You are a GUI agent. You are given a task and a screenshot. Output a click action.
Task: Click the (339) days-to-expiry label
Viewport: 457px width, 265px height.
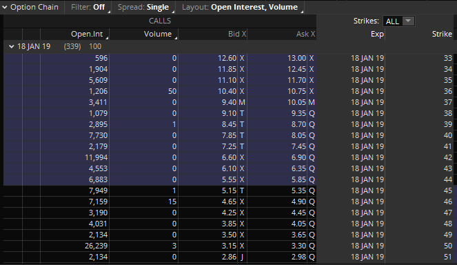(x=72, y=46)
